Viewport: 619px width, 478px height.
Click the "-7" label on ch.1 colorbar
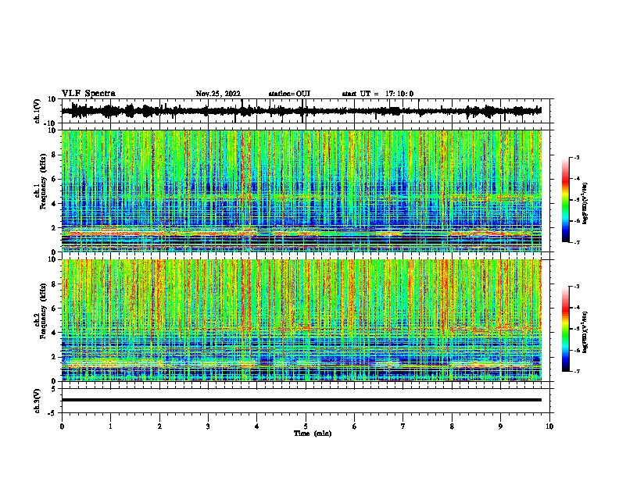(576, 242)
